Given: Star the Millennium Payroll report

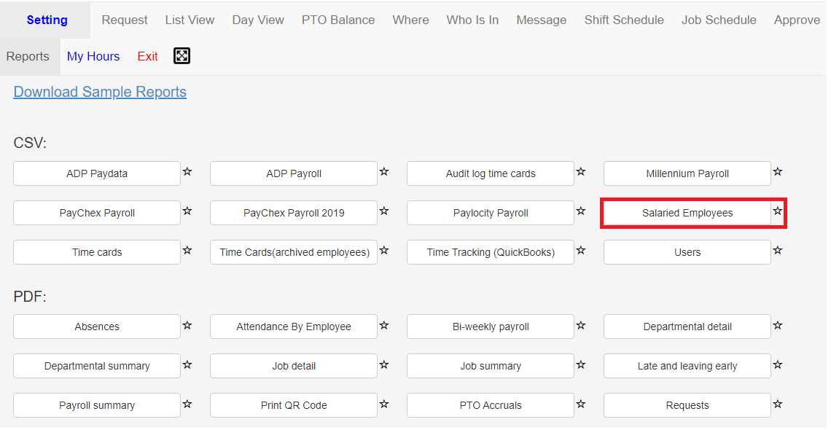Looking at the screenshot, I should point(778,171).
